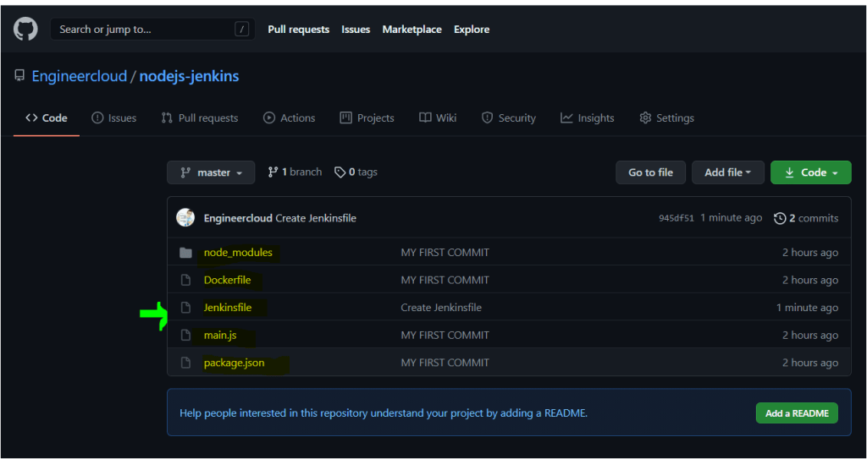Click the file icon beside Jenkinsfile
Viewport: 867px width, 459px height.
185,308
